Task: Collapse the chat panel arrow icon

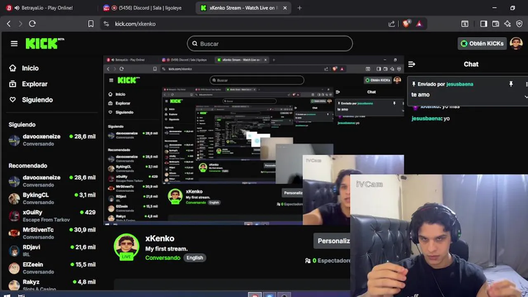Action: 412,64
